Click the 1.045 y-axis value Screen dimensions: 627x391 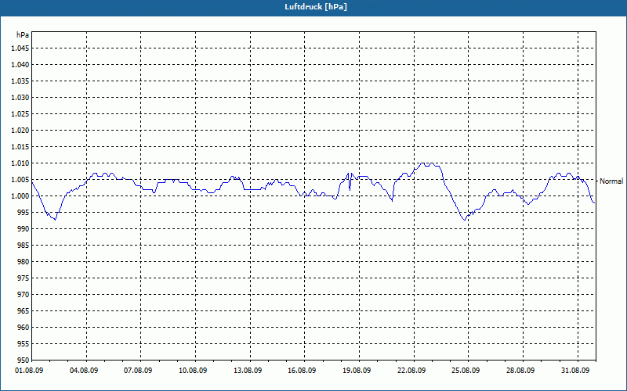point(20,48)
